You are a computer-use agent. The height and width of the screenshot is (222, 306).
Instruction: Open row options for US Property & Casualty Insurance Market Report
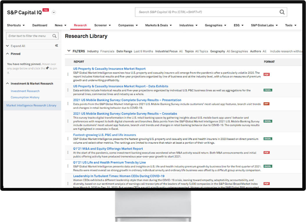[x=68, y=74]
